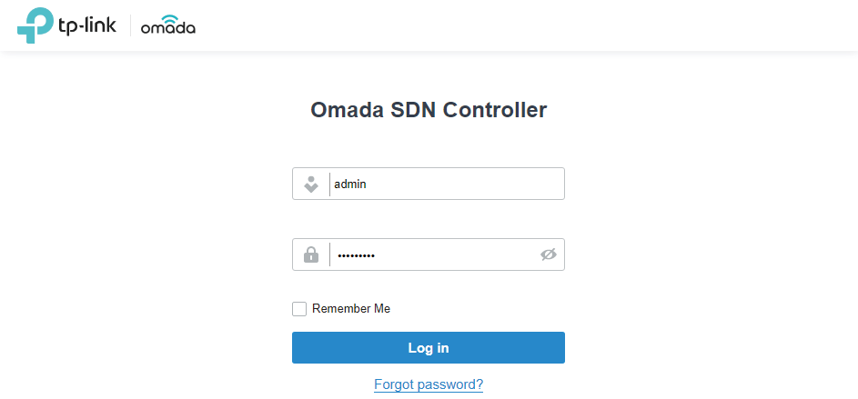Show the password with the eye icon
858x399 pixels.
point(548,254)
